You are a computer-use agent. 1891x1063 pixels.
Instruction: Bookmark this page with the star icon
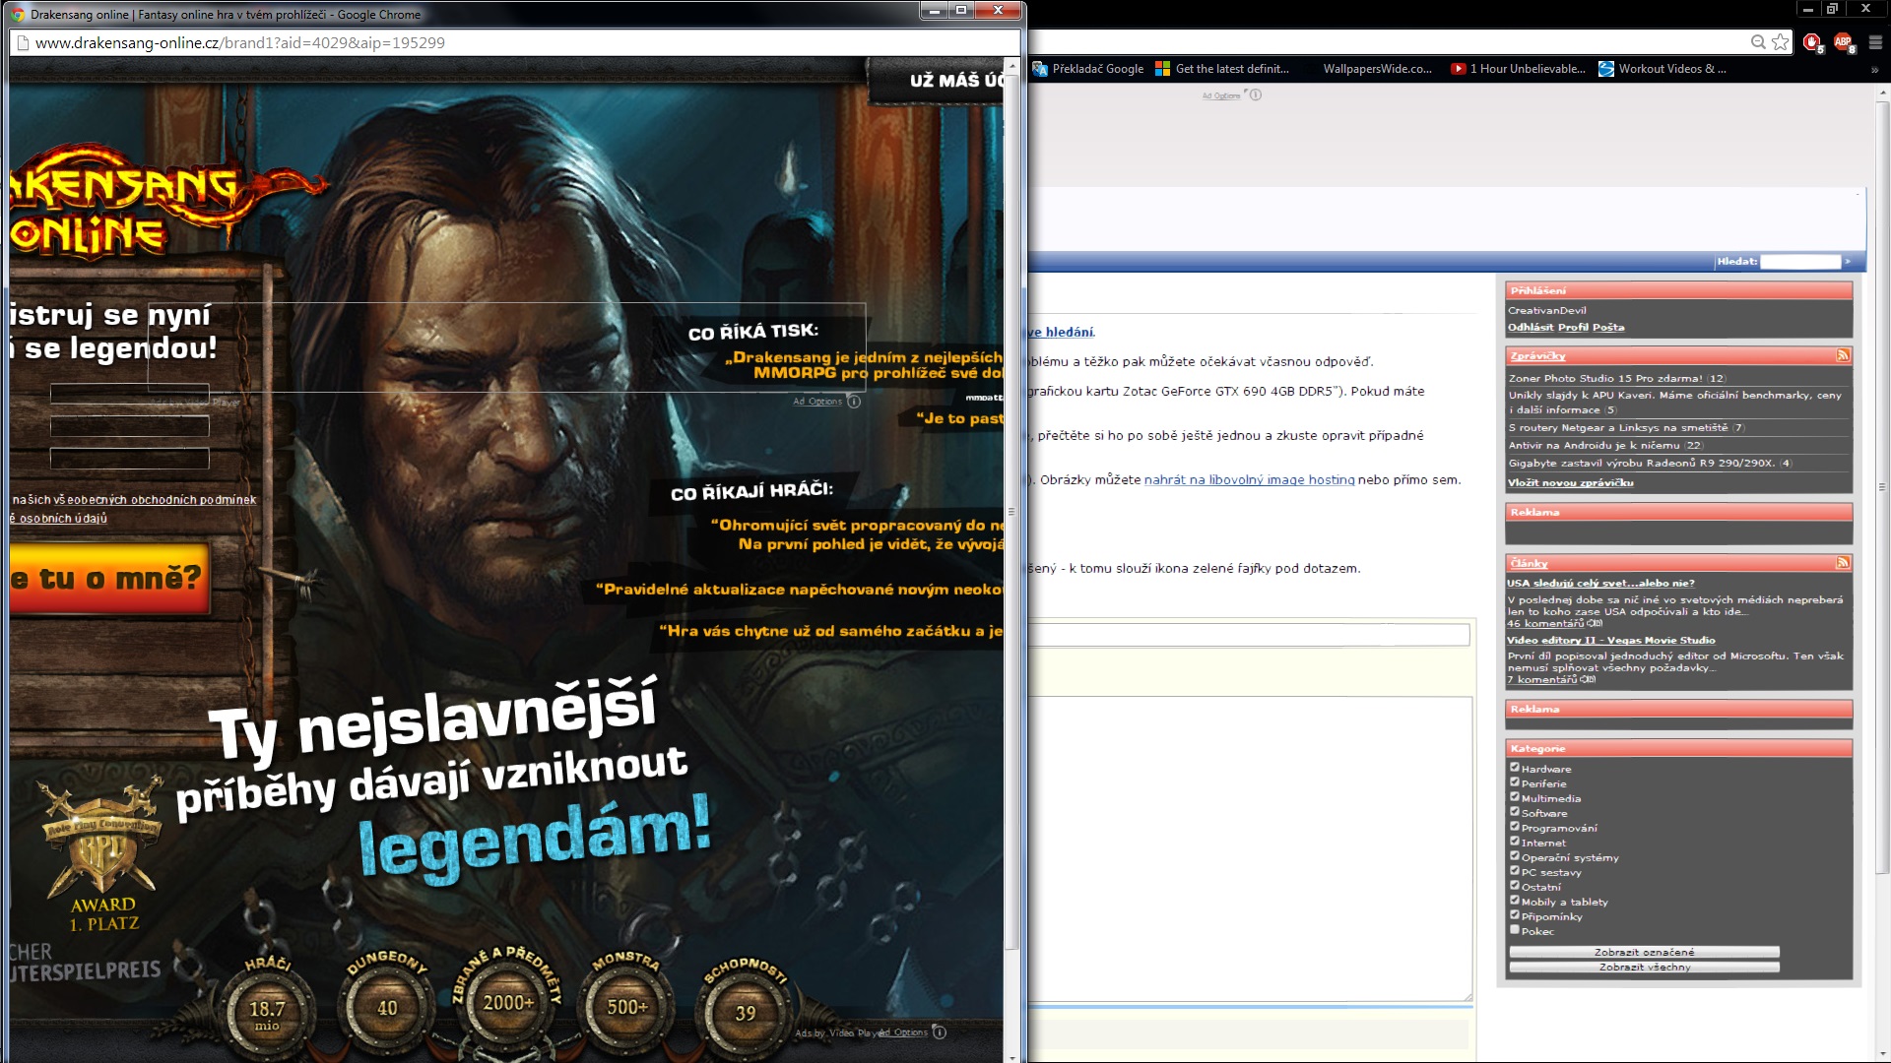point(1781,42)
